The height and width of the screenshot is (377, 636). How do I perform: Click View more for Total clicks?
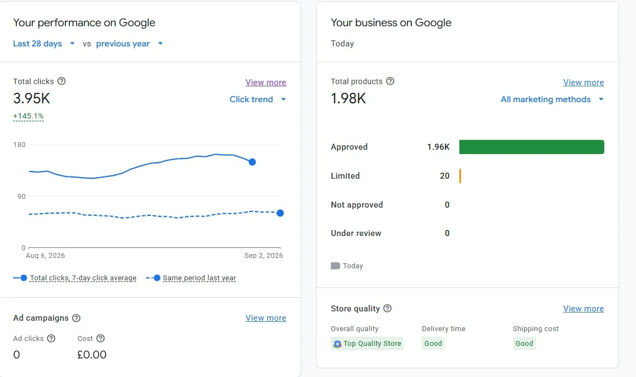click(x=266, y=83)
